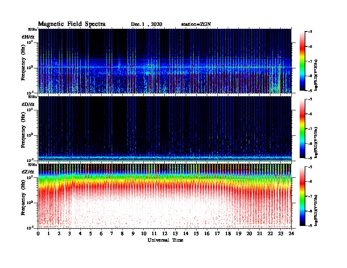Click the hour 6 tick label
The width and height of the screenshot is (347, 268).
(101, 234)
